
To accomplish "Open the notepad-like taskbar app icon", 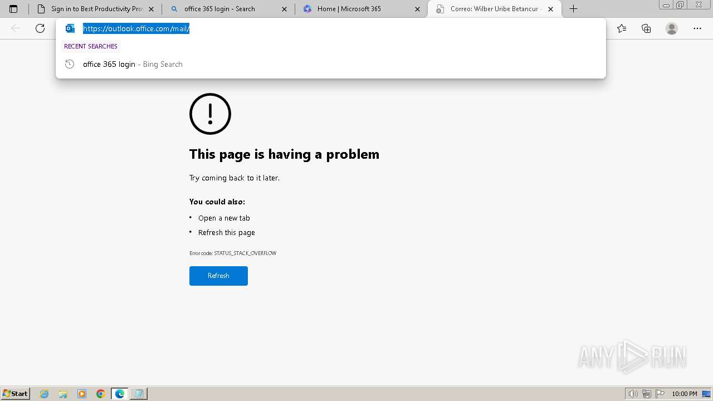I will (139, 394).
